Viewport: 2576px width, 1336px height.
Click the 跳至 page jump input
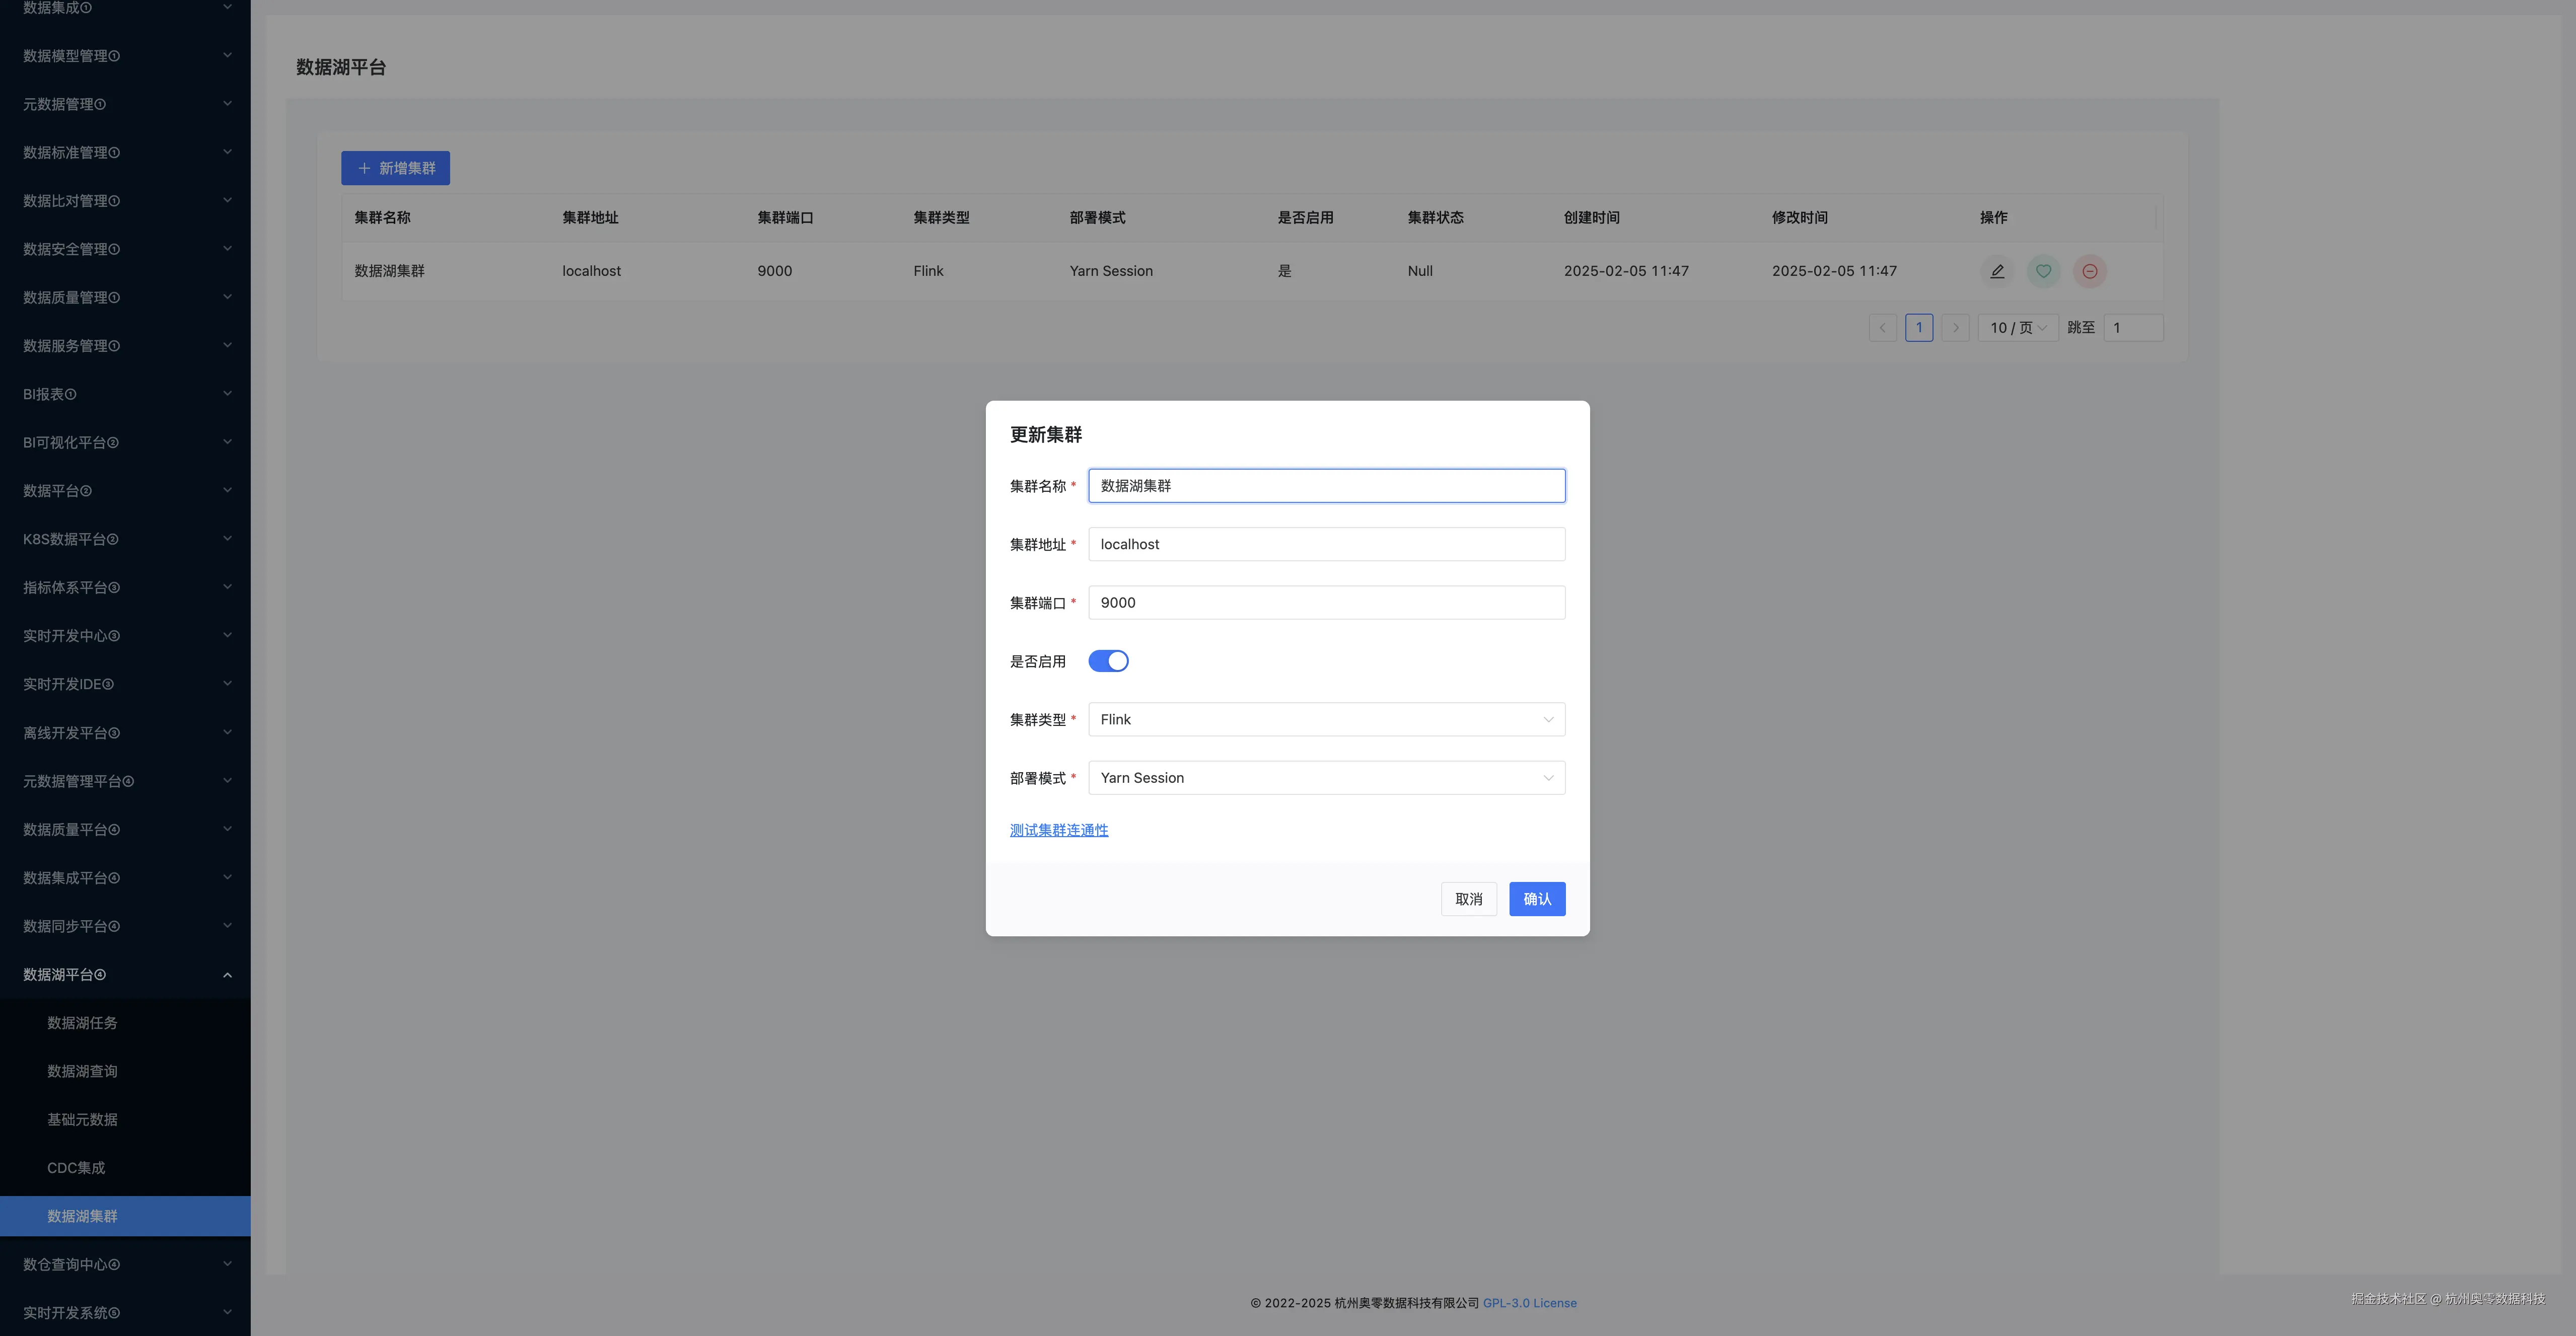(x=2133, y=328)
